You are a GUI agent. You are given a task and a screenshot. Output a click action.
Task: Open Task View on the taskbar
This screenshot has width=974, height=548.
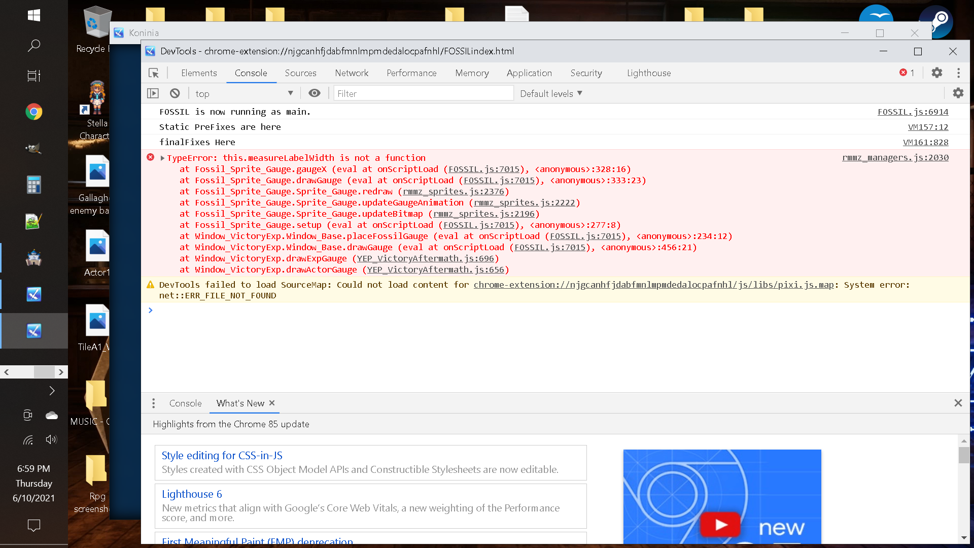[34, 76]
